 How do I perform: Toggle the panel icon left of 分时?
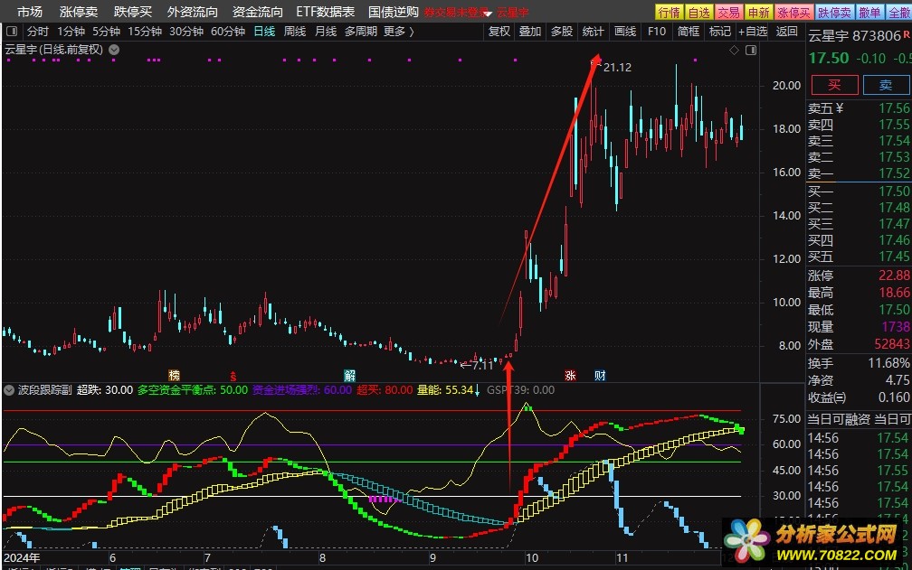coord(12,32)
